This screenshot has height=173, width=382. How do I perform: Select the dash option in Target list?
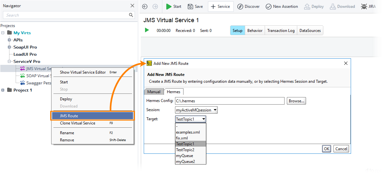click(191, 126)
